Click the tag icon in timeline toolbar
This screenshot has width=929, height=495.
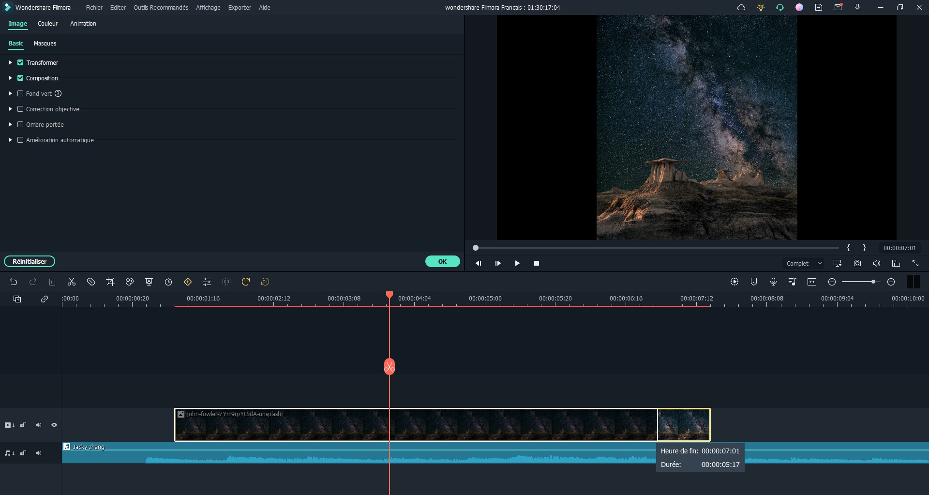point(91,282)
